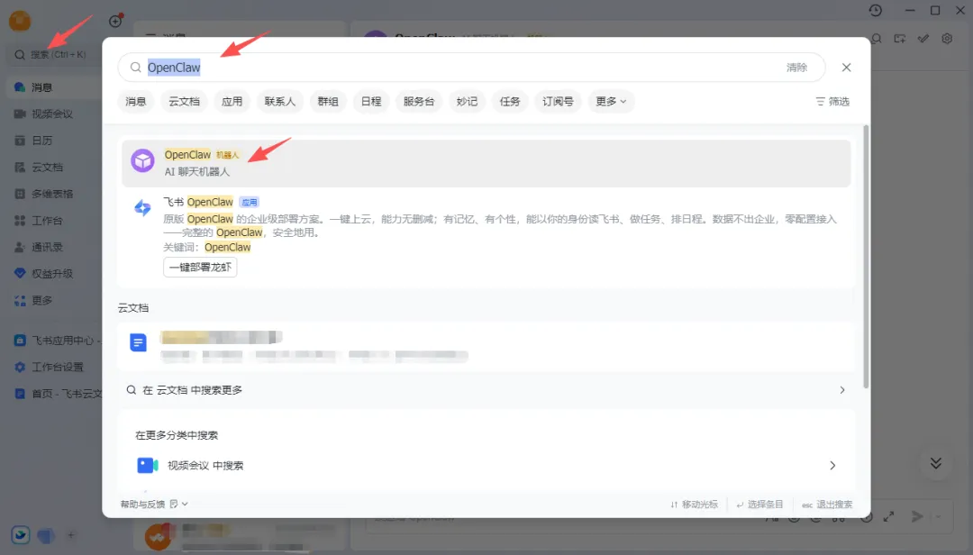Image resolution: width=973 pixels, height=555 pixels.
Task: Expand the 云文档 search-more chevron
Action: (842, 390)
